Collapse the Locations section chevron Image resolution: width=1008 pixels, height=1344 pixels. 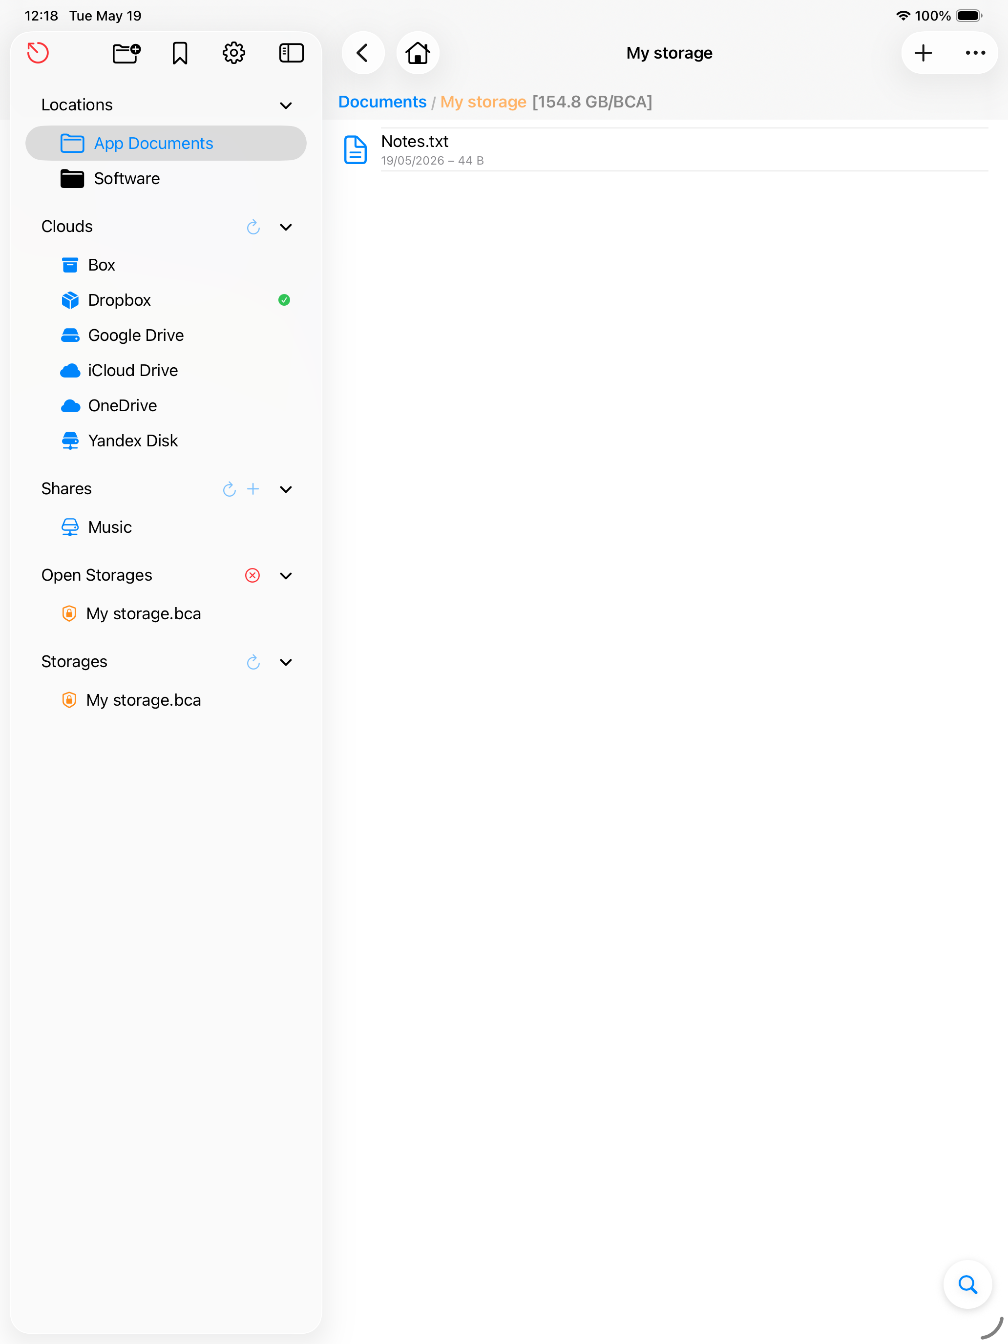coord(286,105)
